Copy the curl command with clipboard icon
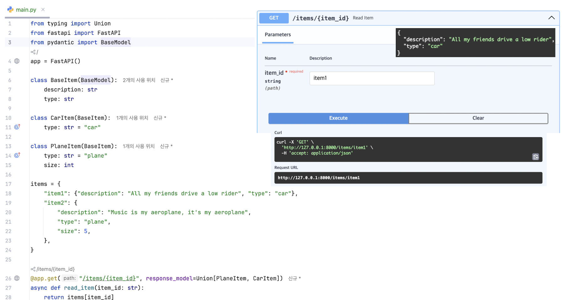This screenshot has width=568, height=300. pyautogui.click(x=535, y=157)
